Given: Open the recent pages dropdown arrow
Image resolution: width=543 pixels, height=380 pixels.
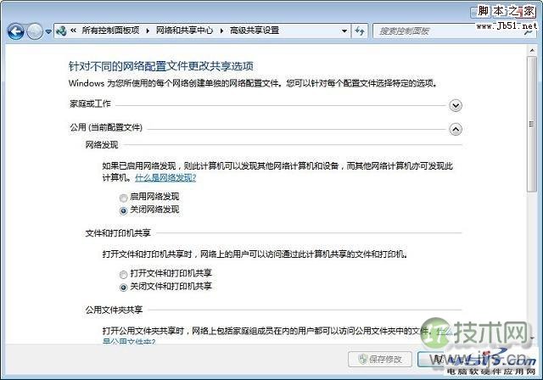Looking at the screenshot, I should point(48,31).
